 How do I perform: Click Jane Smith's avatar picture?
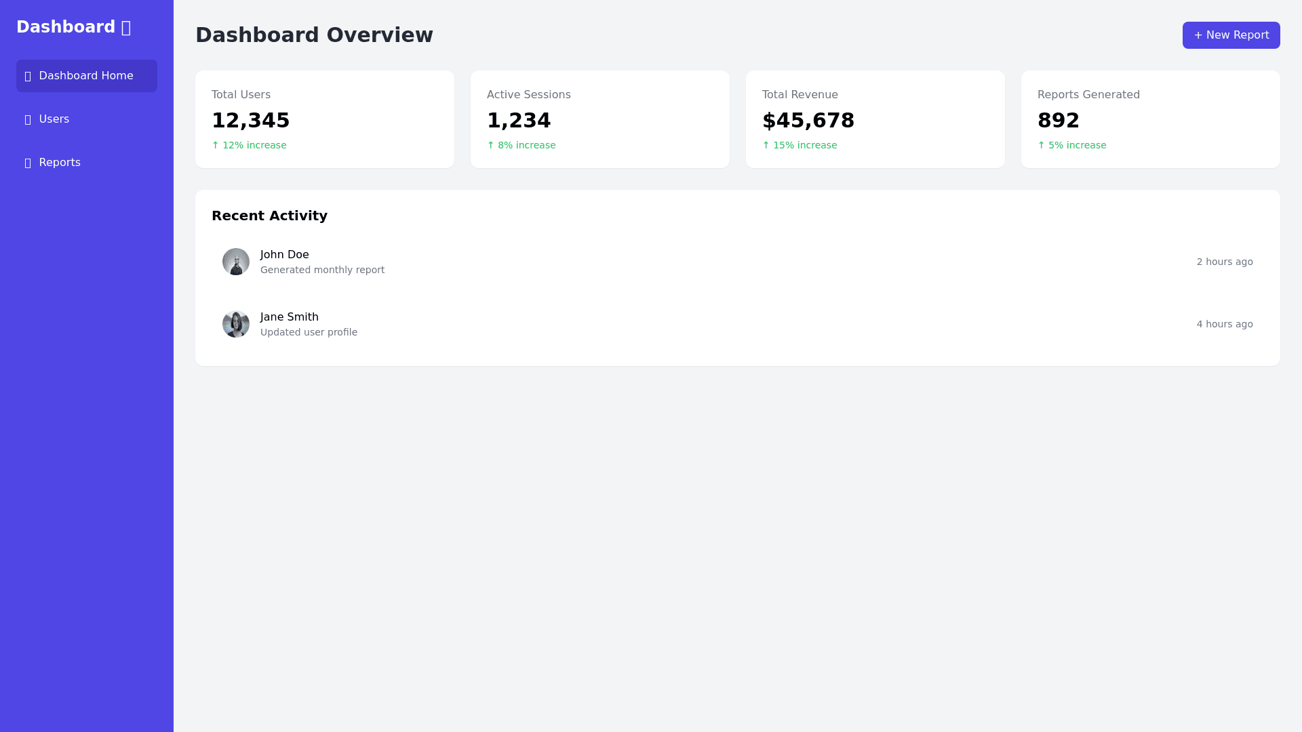tap(236, 324)
